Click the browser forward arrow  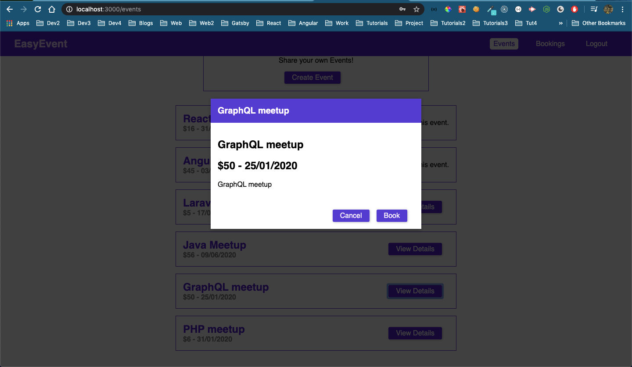coord(24,9)
